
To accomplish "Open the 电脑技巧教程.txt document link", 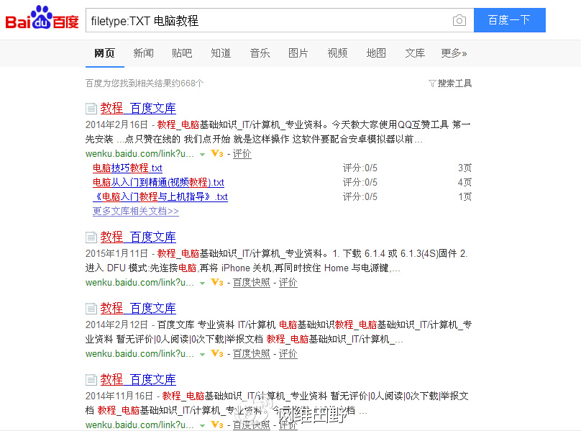I will [127, 168].
